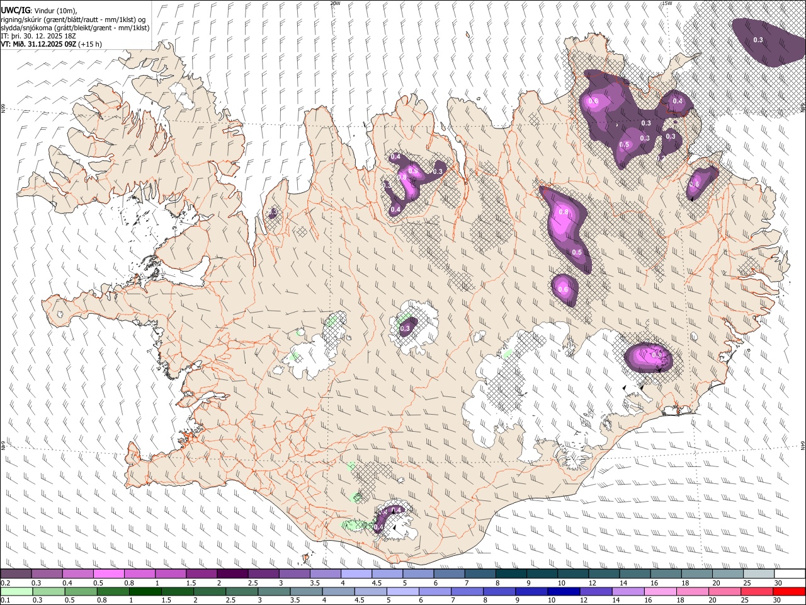Click the white 30 swatch in snow scale

(789, 574)
